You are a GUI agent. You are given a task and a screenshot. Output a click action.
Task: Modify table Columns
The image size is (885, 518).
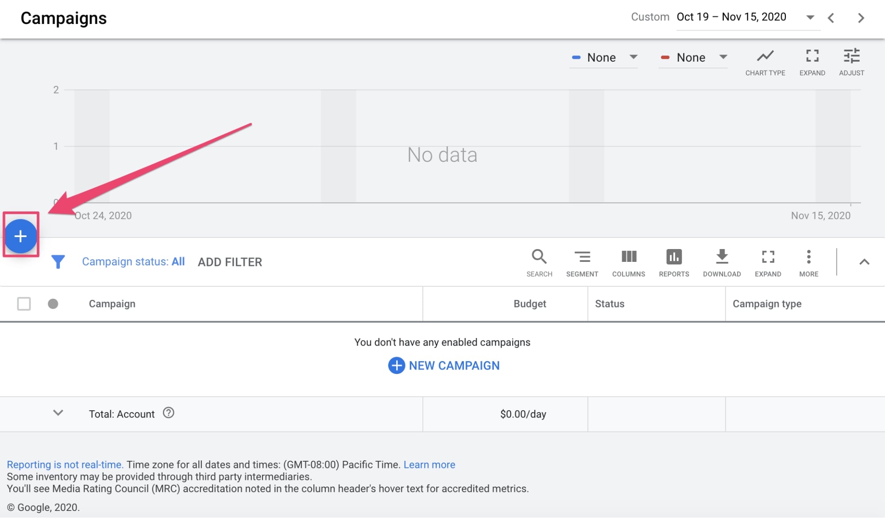(x=628, y=262)
